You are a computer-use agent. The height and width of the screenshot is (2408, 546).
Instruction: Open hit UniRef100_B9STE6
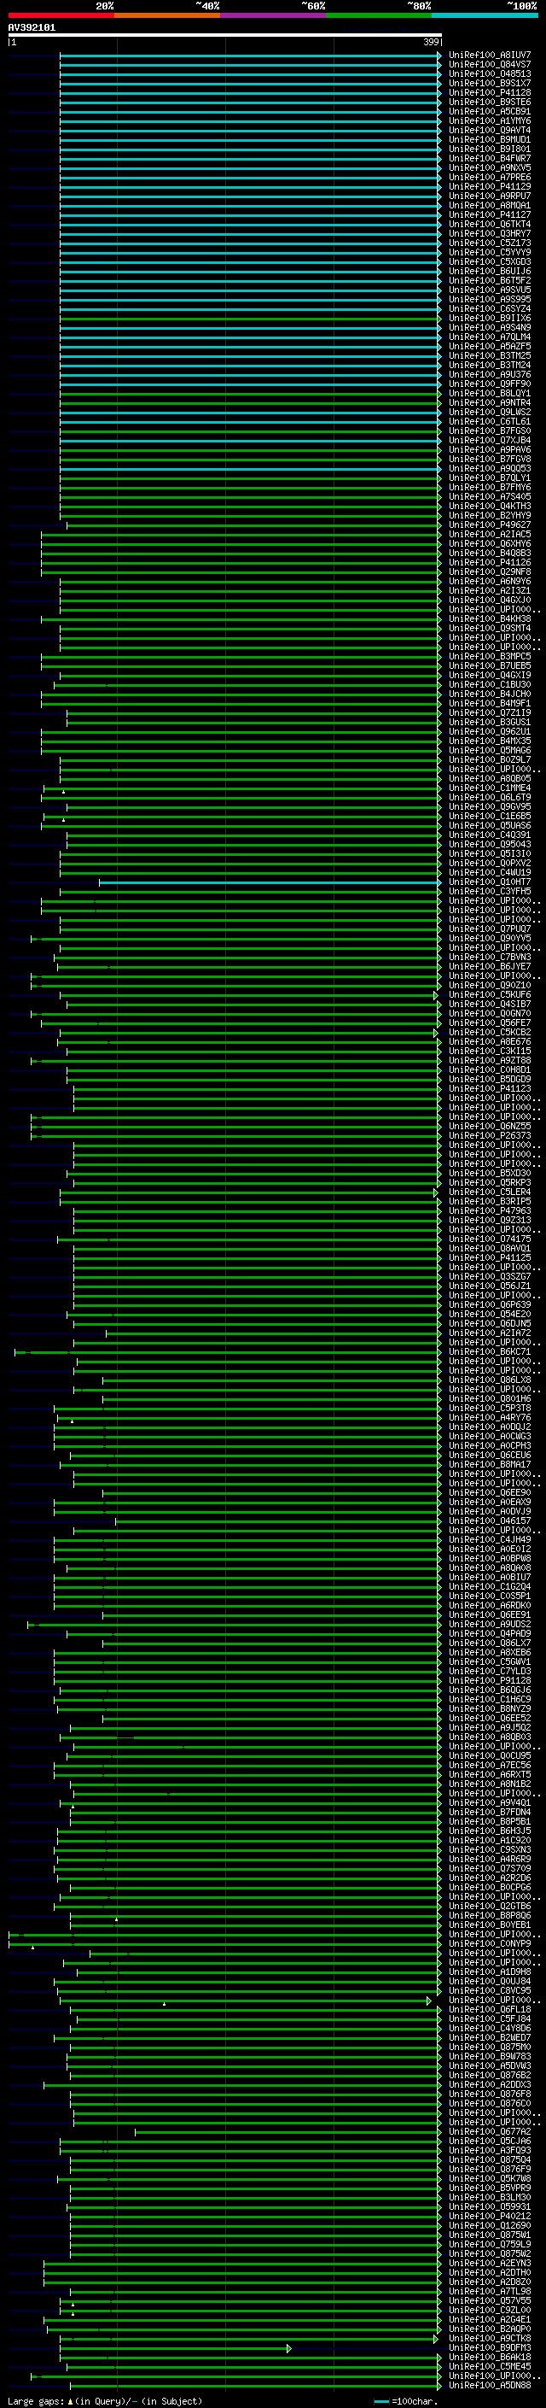pos(490,102)
